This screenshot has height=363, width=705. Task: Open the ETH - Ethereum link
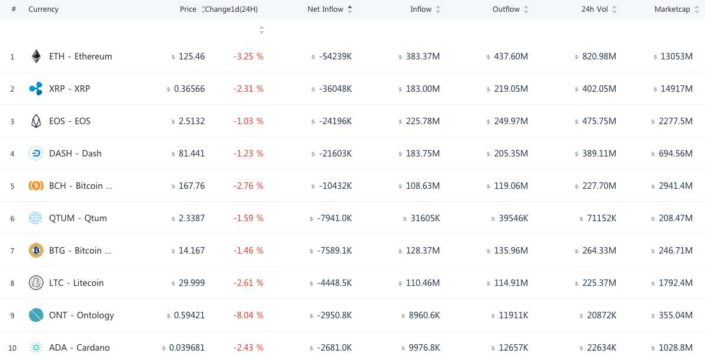coord(81,56)
